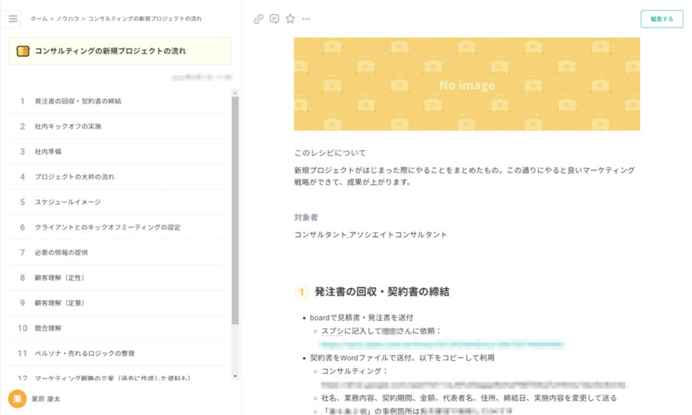Click the コンサルタント,アソシエイトコンサルタント text
Image resolution: width=692 pixels, height=415 pixels.
371,235
